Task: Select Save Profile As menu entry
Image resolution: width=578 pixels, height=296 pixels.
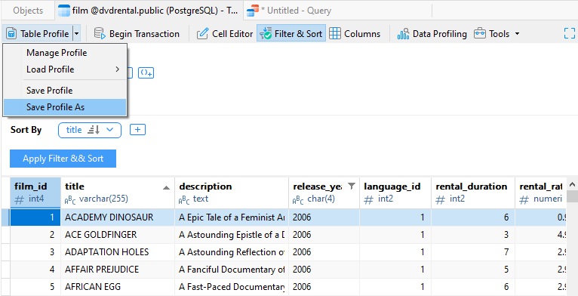Action: click(x=65, y=107)
